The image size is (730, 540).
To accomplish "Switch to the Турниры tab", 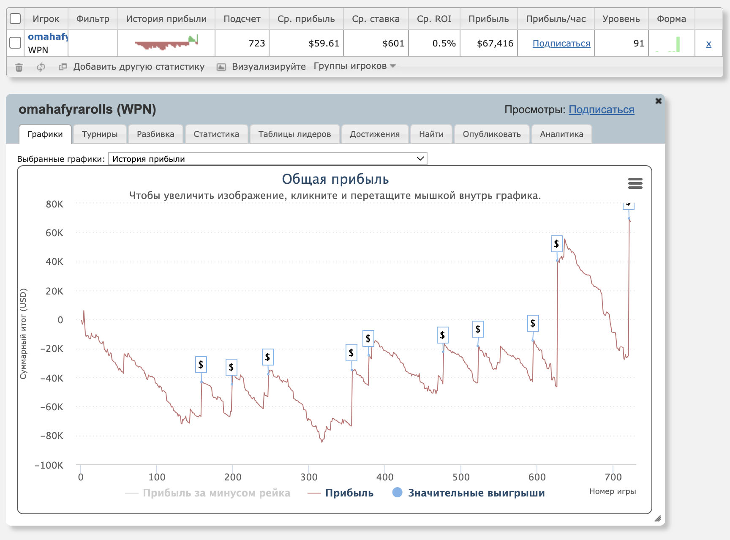I will (x=100, y=134).
